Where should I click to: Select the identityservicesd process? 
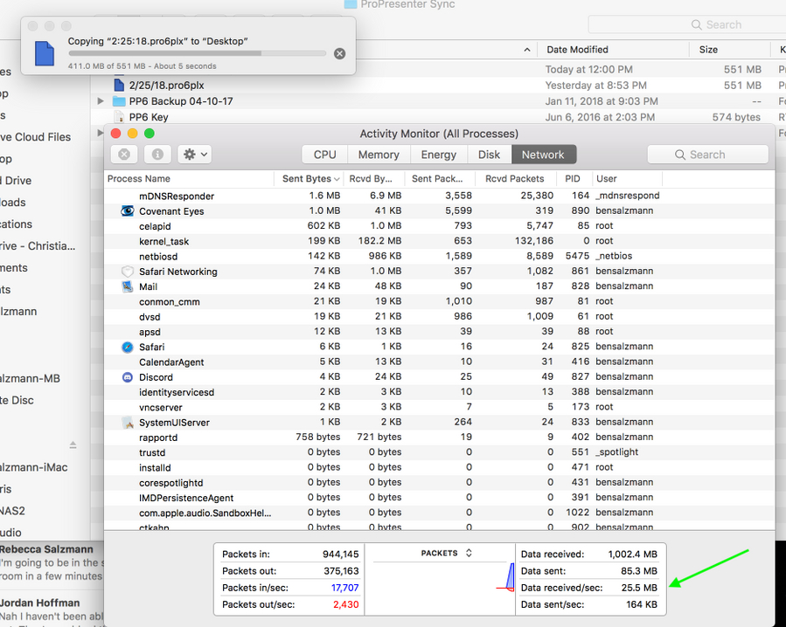coord(439,391)
